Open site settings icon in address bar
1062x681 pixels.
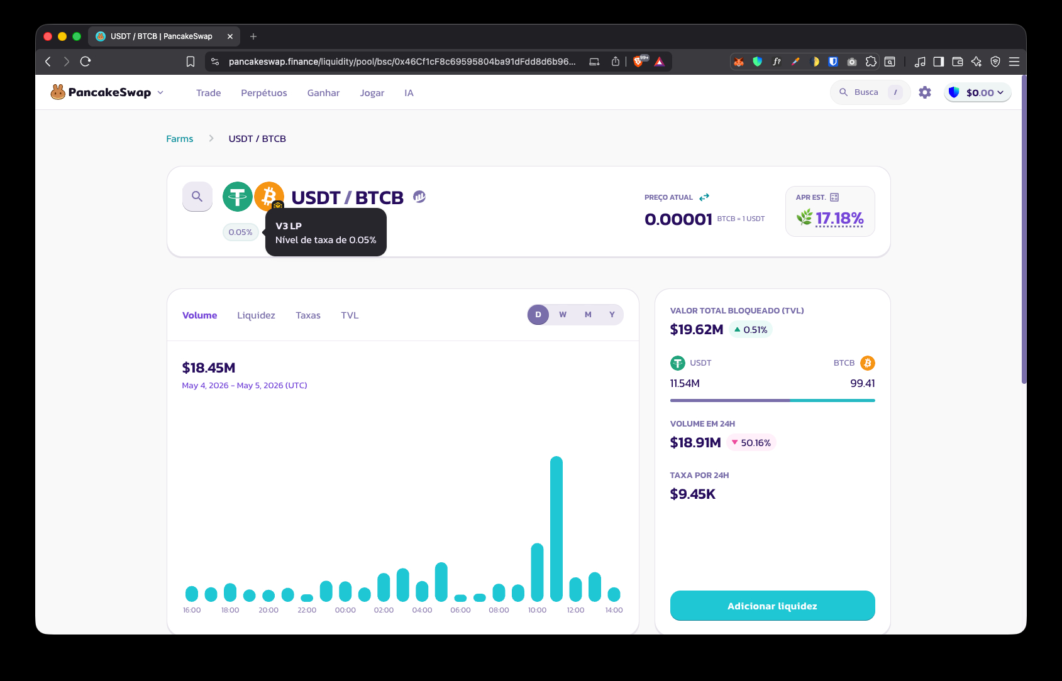(x=215, y=62)
